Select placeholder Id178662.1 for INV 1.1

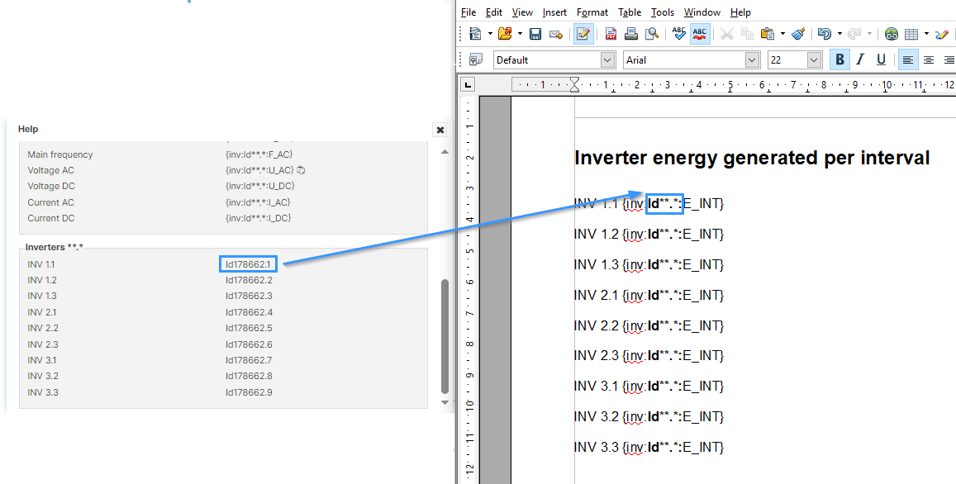click(x=247, y=263)
